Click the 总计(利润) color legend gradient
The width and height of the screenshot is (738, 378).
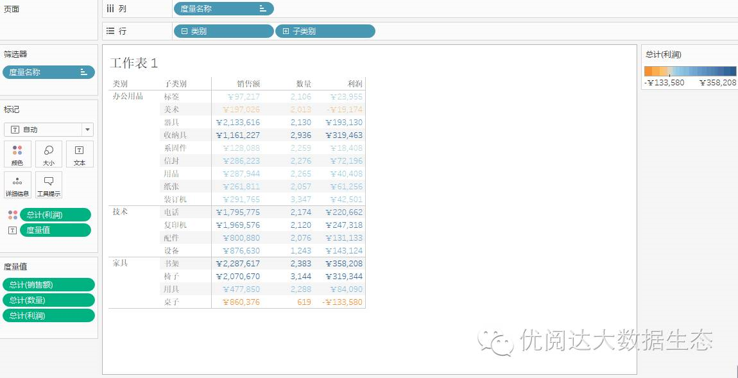[x=690, y=71]
